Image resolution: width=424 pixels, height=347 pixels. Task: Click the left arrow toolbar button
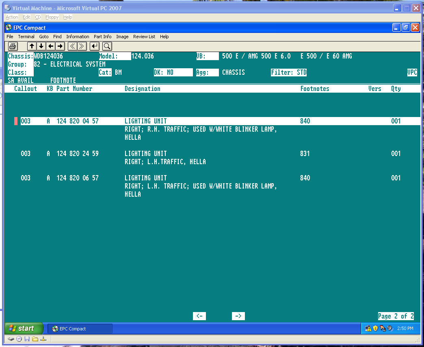pos(51,46)
